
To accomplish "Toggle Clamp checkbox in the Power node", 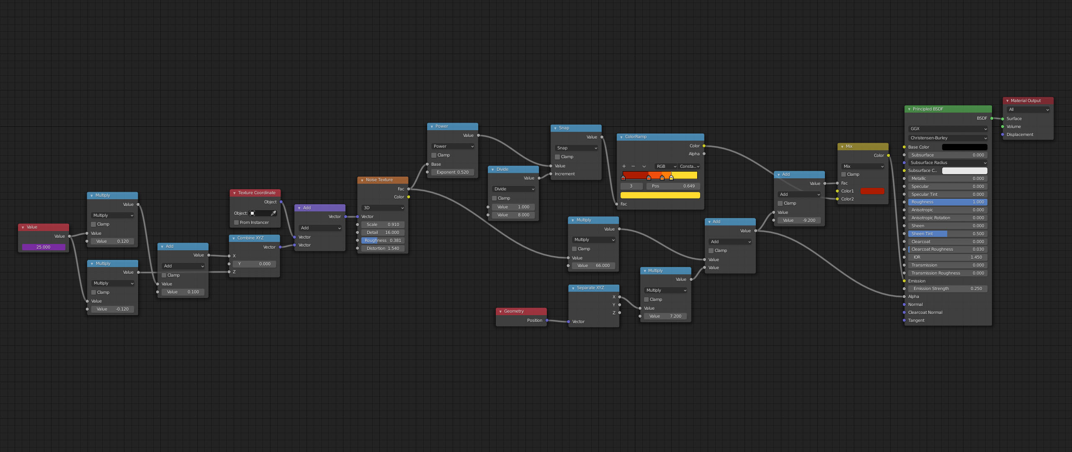I will pyautogui.click(x=434, y=155).
